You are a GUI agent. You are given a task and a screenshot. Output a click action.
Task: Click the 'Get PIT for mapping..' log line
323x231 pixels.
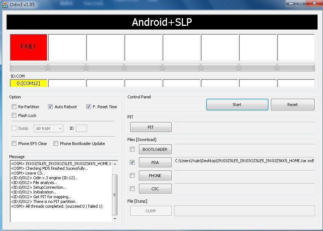(x=41, y=197)
